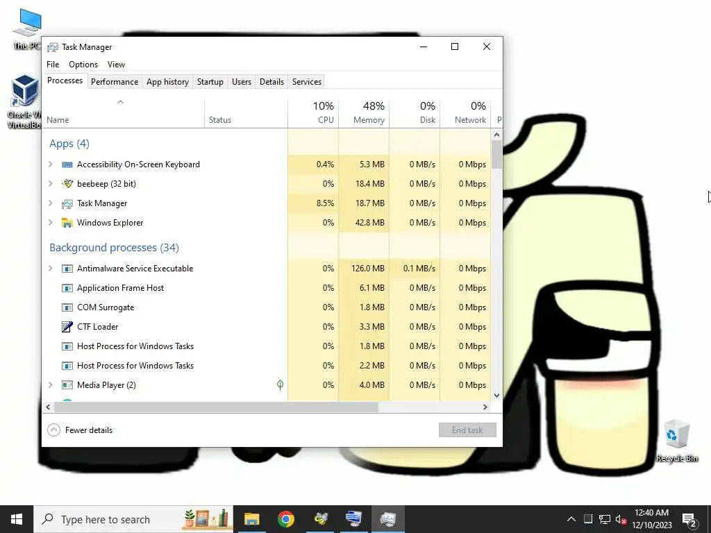Click horizontal scrollbar right arrow
Viewport: 711px width, 533px height.
point(485,407)
